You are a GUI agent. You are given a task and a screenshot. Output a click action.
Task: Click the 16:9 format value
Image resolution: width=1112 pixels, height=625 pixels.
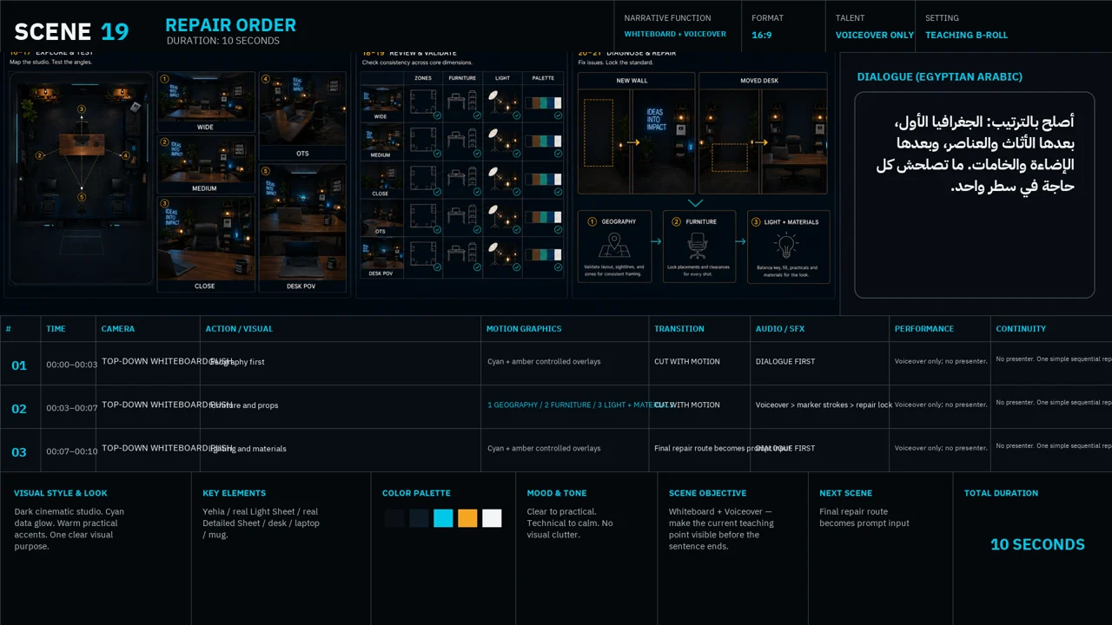(762, 35)
